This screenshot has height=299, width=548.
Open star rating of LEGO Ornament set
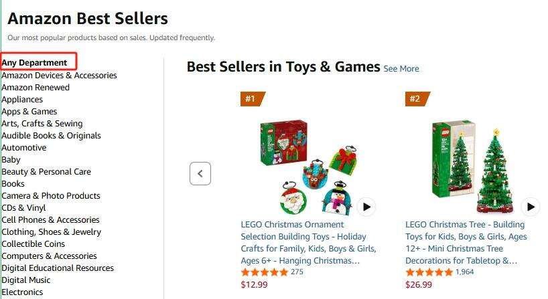pos(264,272)
